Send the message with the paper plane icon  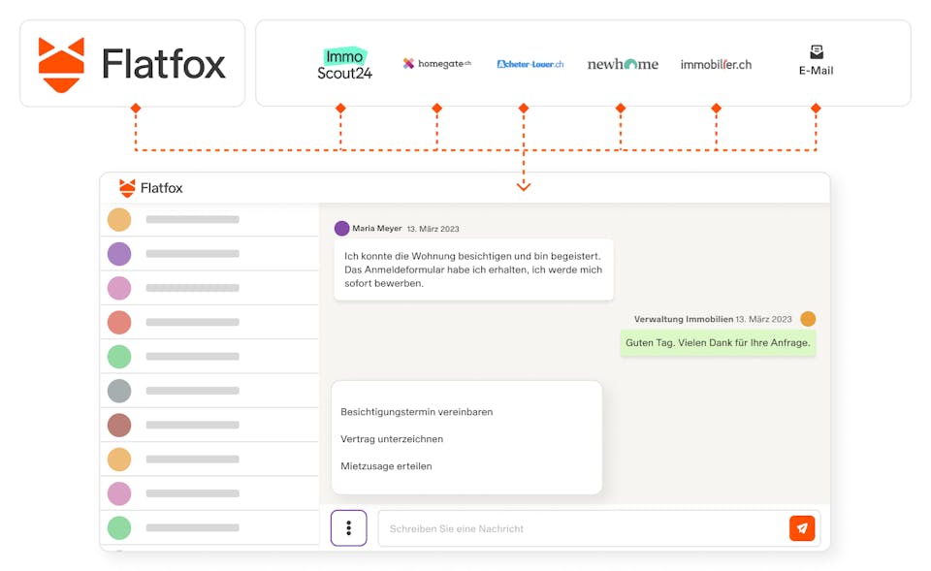[803, 528]
